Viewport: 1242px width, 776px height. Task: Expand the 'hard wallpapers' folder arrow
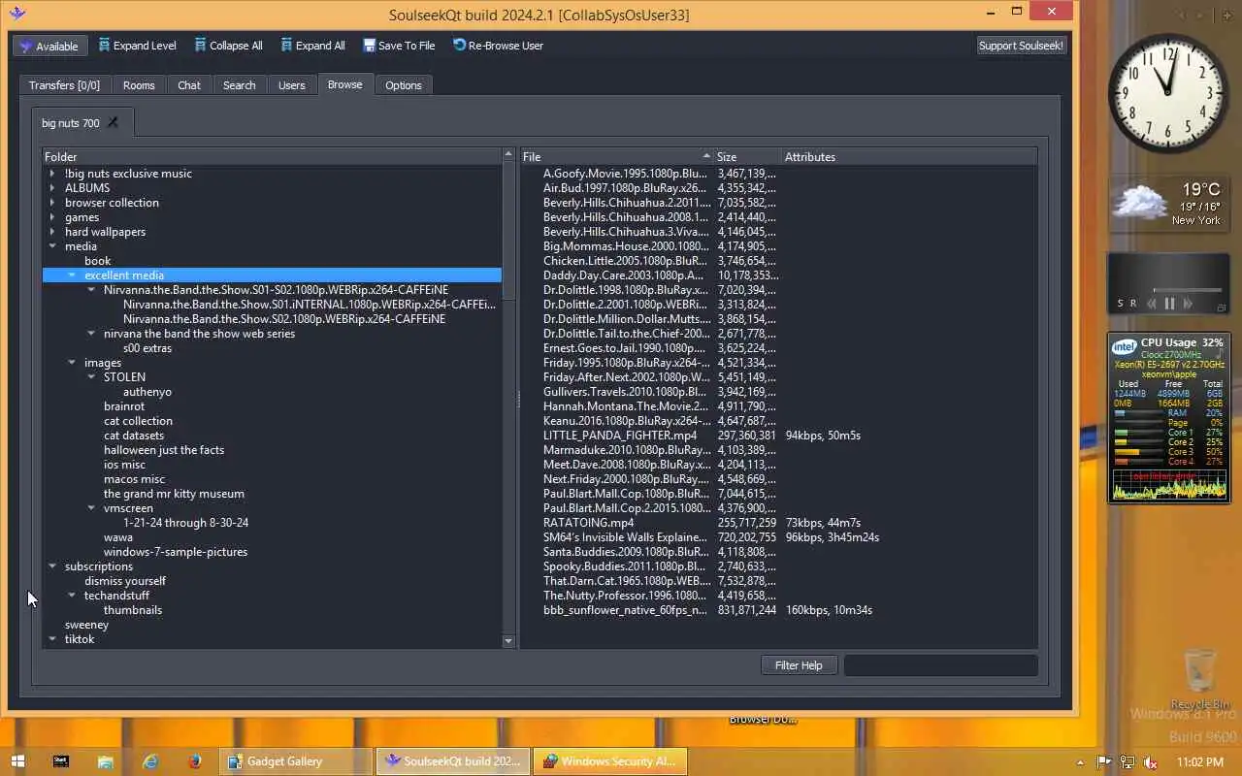(x=52, y=232)
